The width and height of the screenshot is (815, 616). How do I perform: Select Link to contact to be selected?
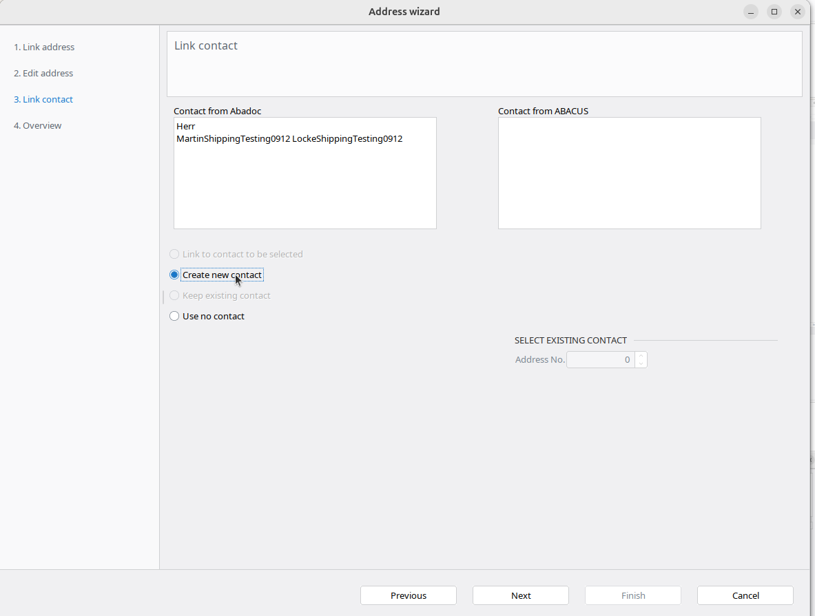(x=174, y=255)
